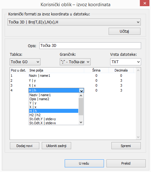Click the dropdown list scroll-down arrow

[81, 122]
